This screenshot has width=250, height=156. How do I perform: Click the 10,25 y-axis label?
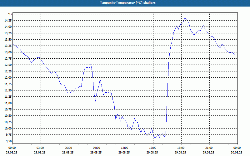point(8,122)
